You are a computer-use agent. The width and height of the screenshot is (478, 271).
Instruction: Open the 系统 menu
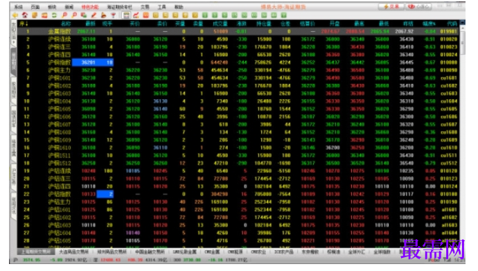[x=19, y=7]
